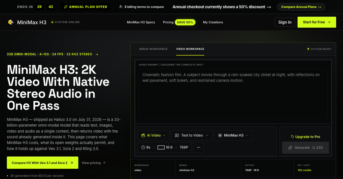343x179 pixels.
Task: Click the Start for Free button
Action: (x=317, y=22)
